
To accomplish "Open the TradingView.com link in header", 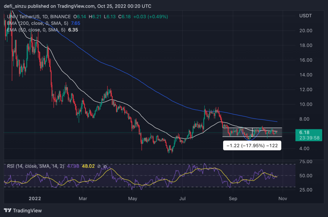I will (76, 6).
